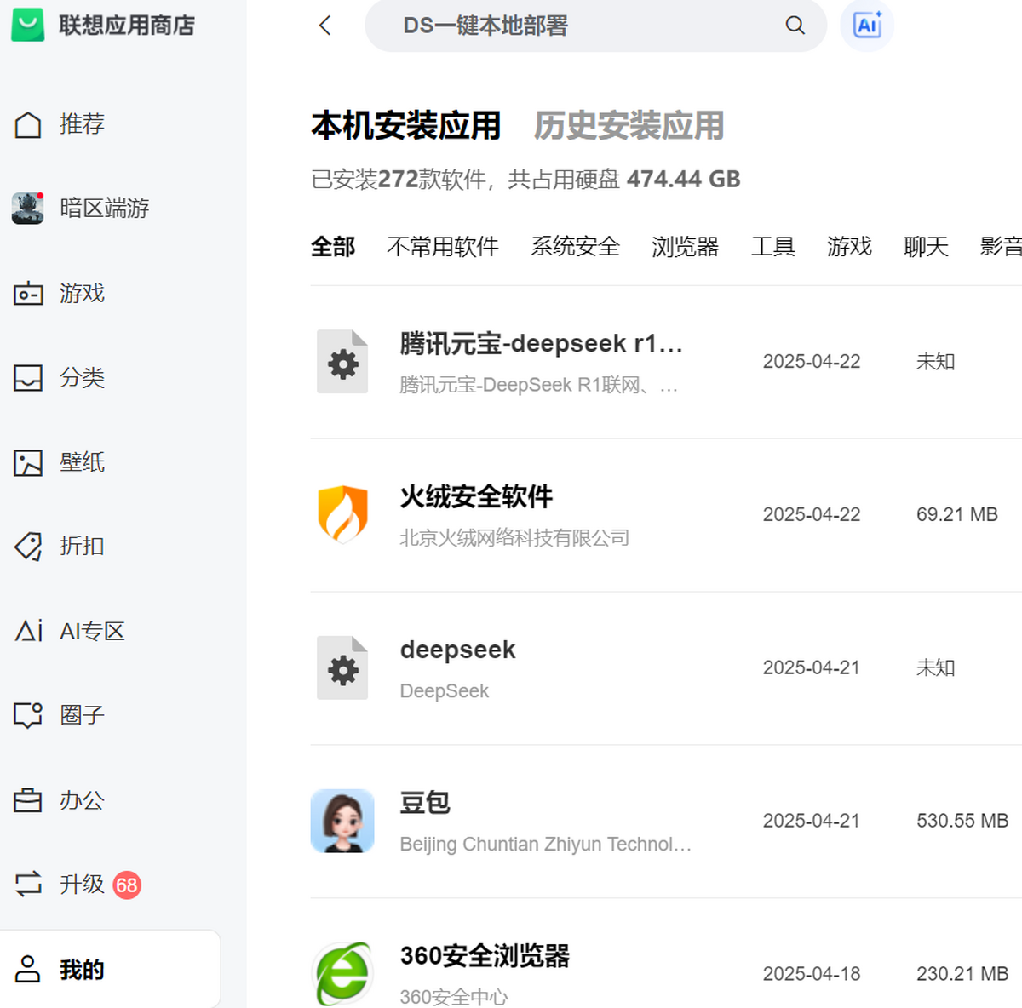Select the 游戏 controller icon
The width and height of the screenshot is (1022, 1008).
click(28, 294)
